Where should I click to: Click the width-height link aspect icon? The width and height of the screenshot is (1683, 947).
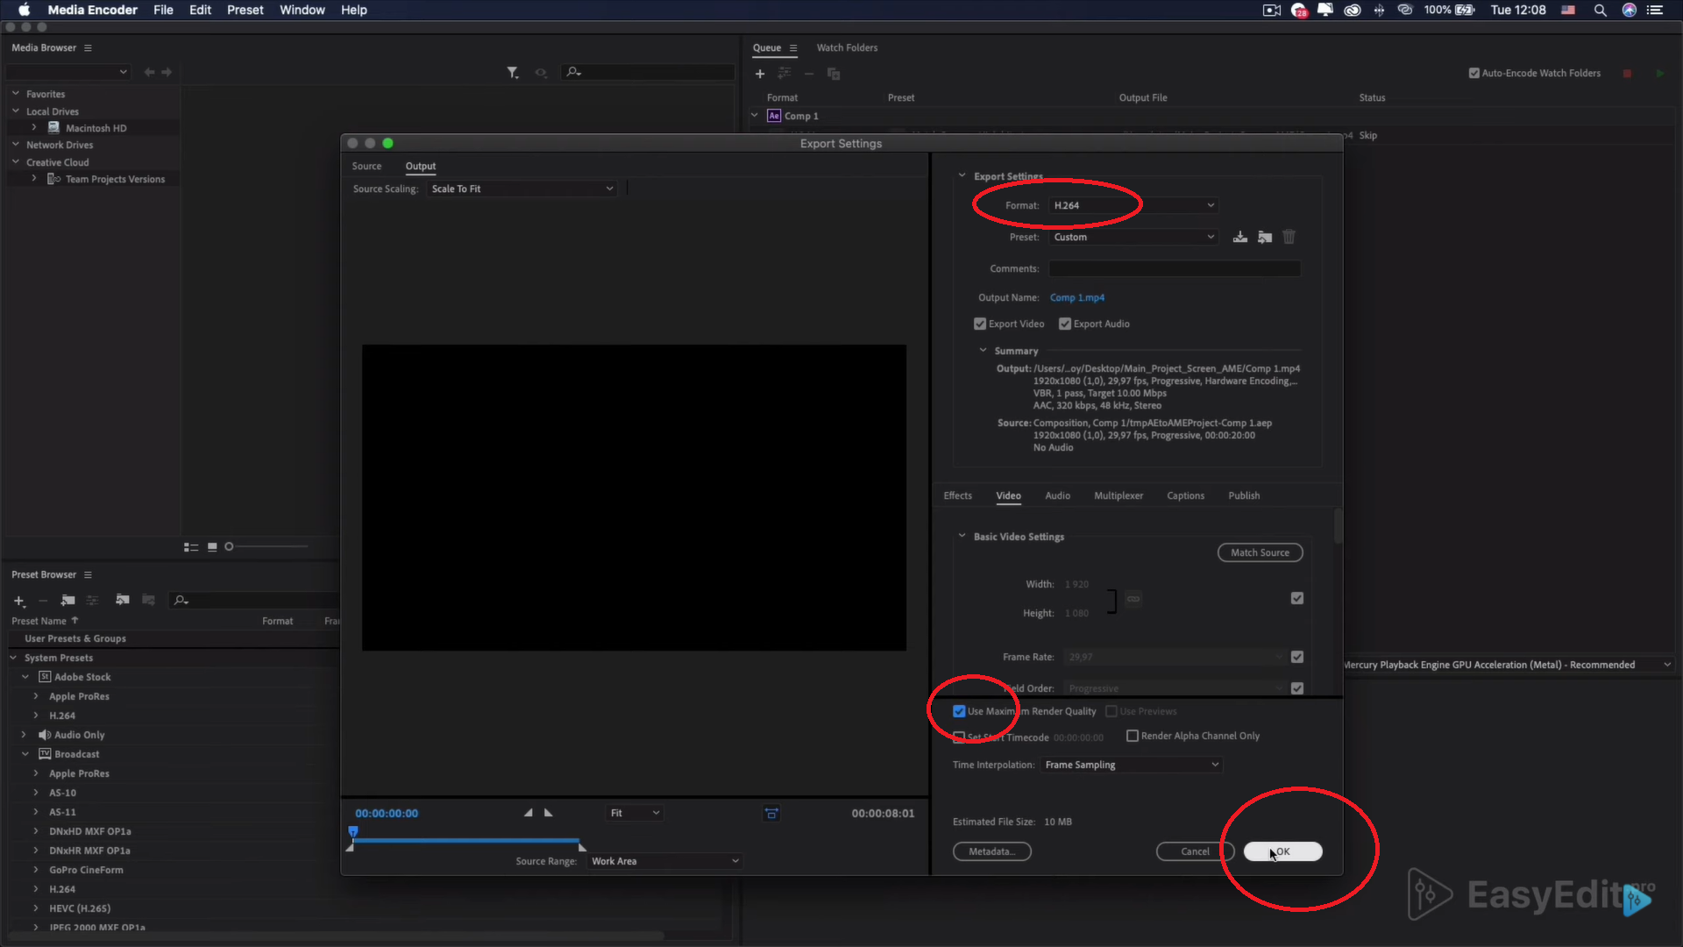[x=1133, y=599]
